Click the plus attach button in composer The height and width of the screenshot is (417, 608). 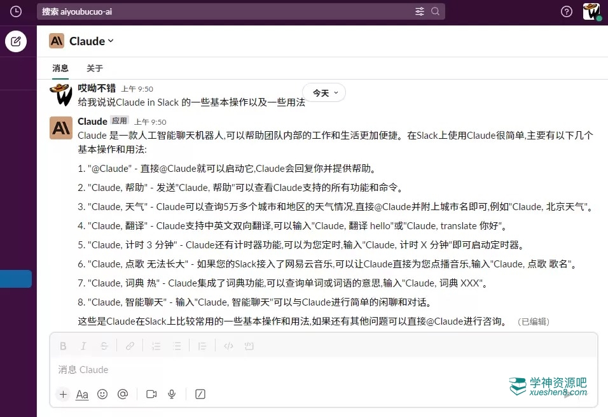63,394
